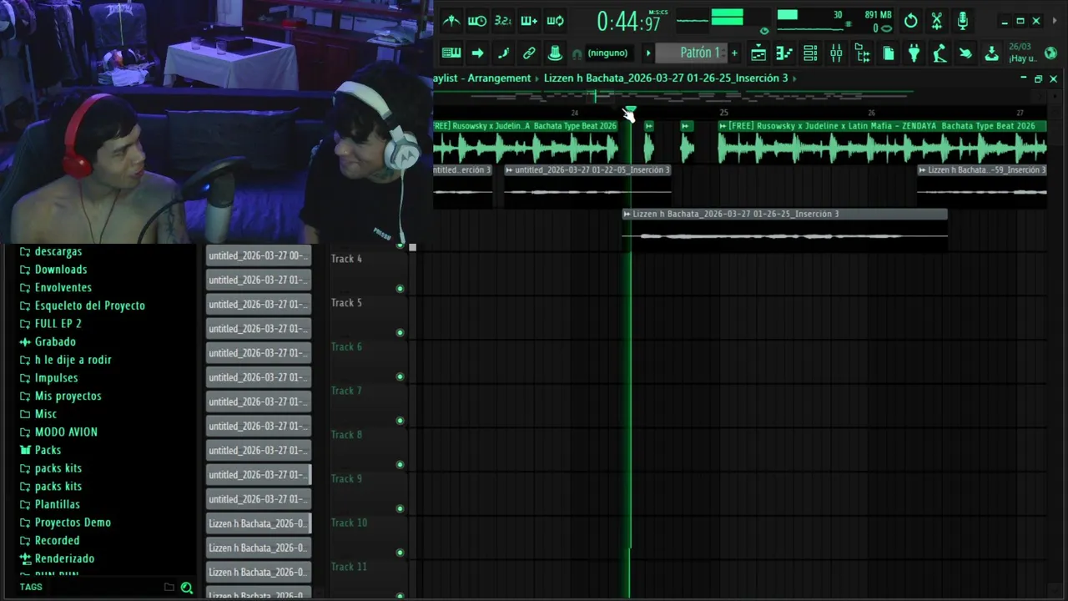This screenshot has height=601, width=1068.
Task: Click the TAGS label in browser
Action: point(31,588)
